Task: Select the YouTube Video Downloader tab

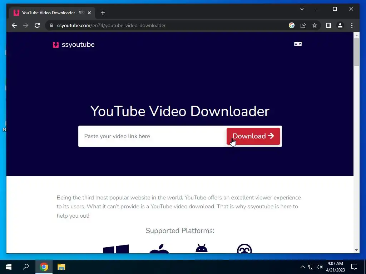Action: point(52,13)
